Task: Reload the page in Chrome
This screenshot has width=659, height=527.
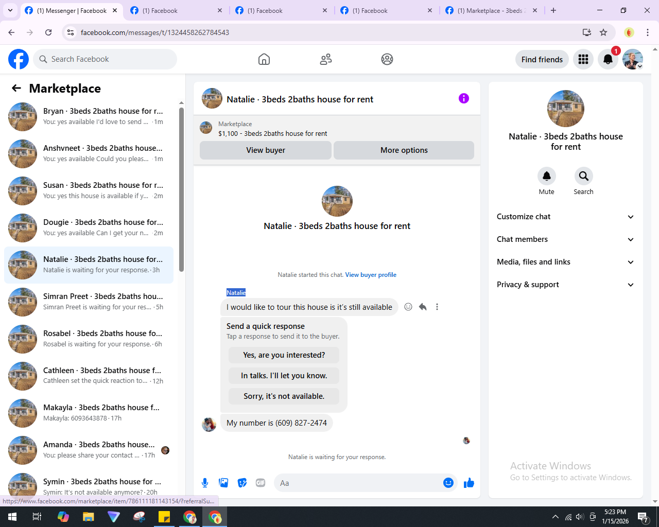Action: 48,32
